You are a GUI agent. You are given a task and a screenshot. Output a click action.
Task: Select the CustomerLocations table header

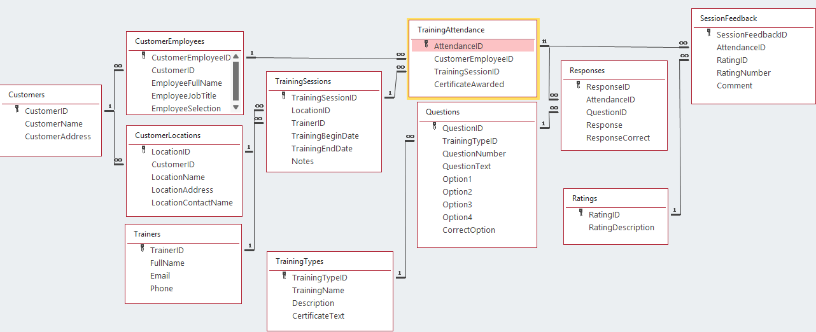click(168, 135)
